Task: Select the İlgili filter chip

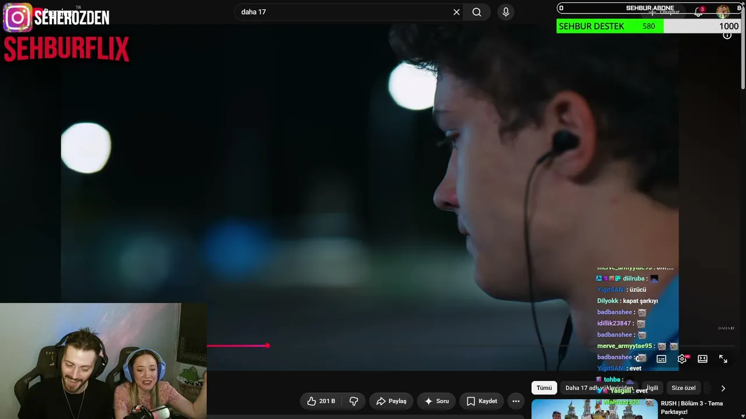Action: (652, 388)
